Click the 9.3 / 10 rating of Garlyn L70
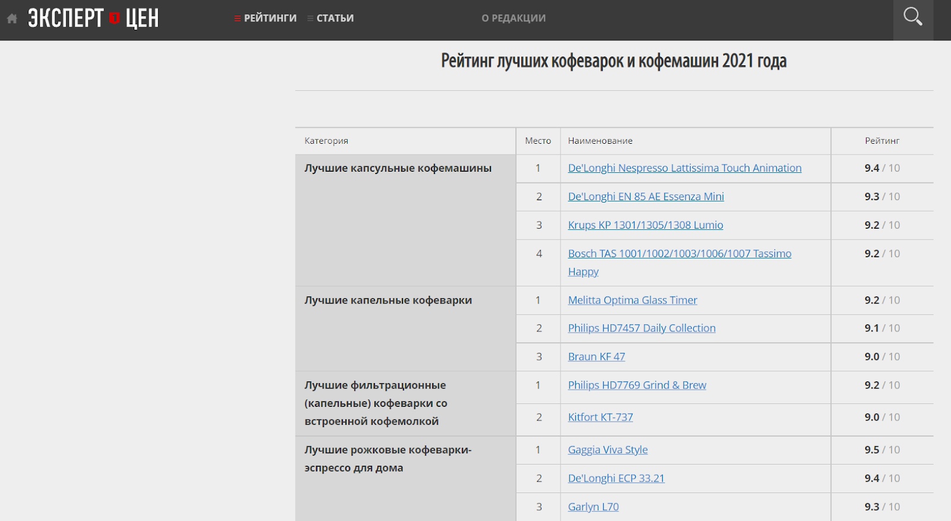This screenshot has height=521, width=951. click(x=882, y=507)
